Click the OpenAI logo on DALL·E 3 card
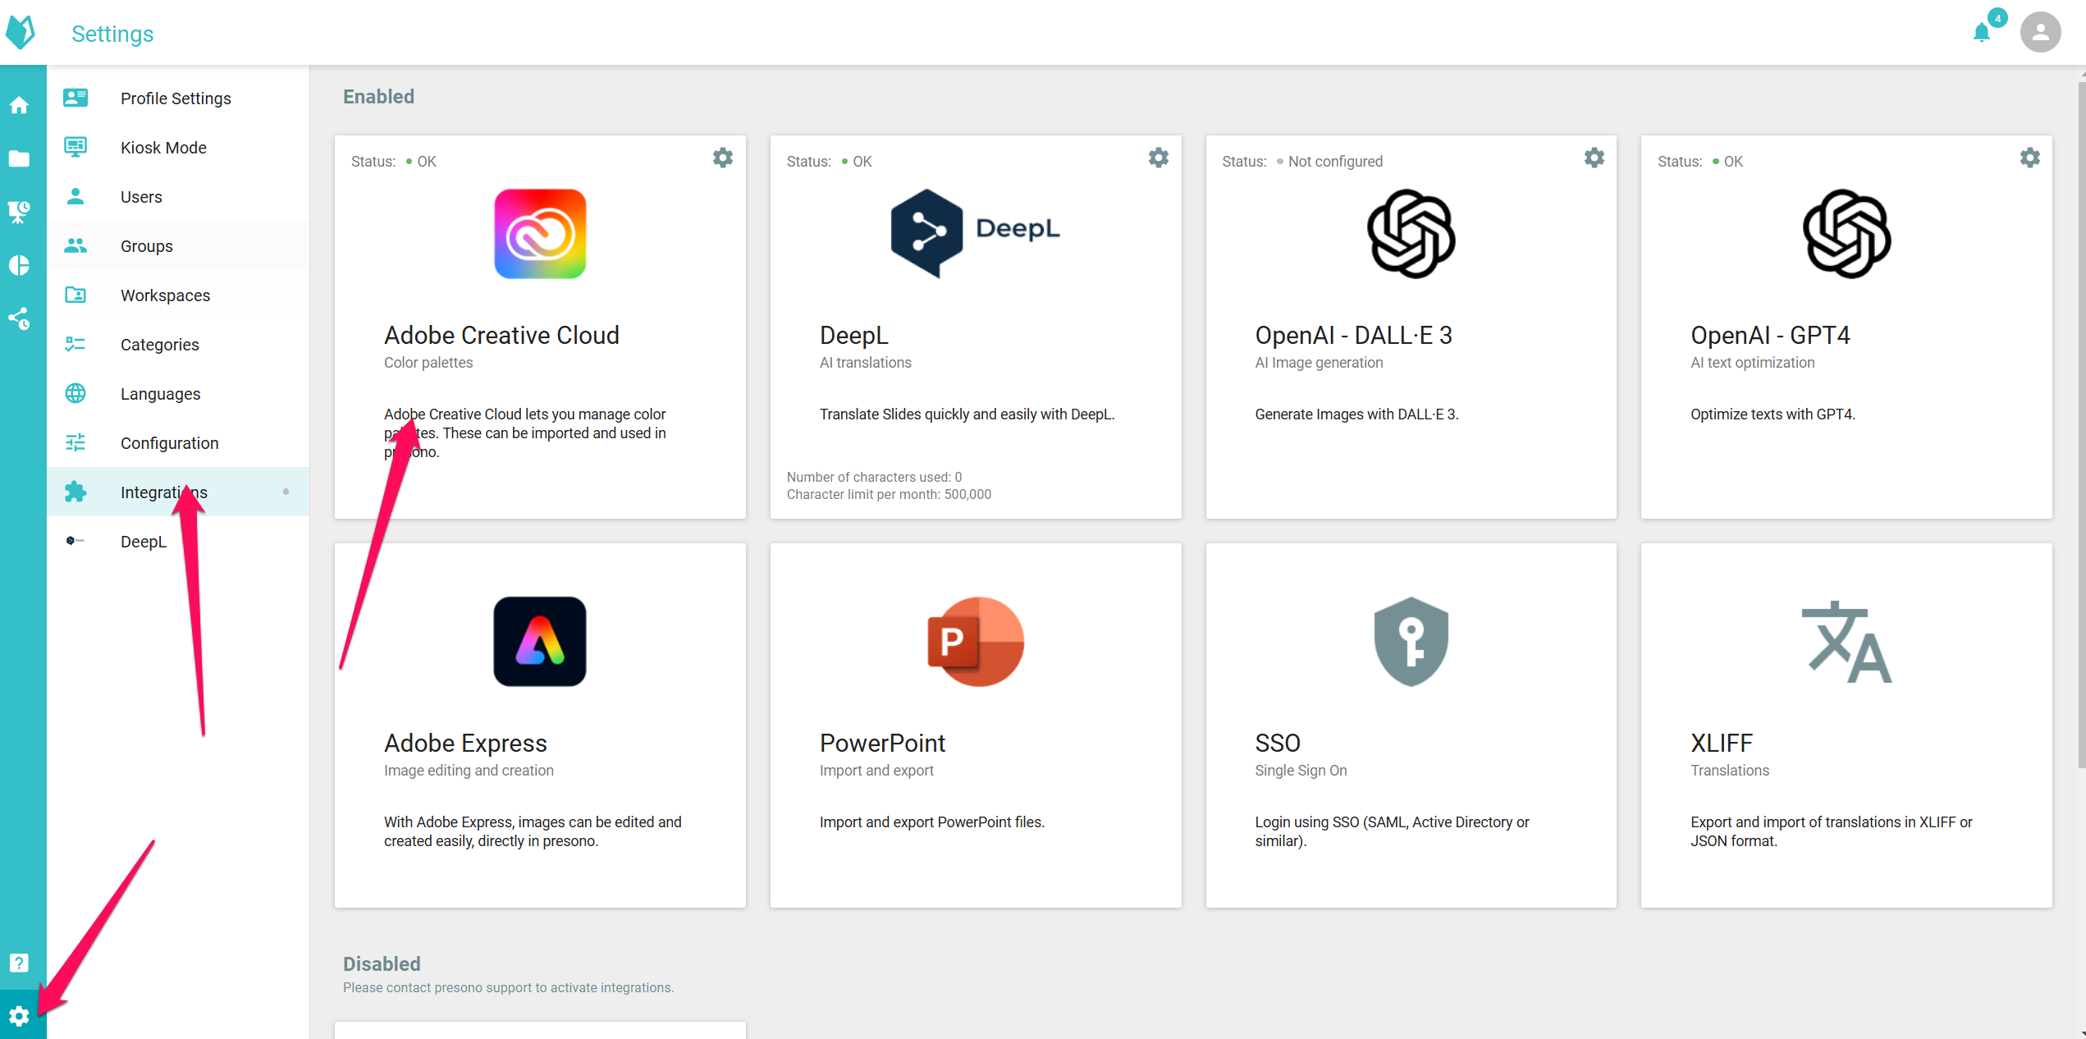This screenshot has width=2086, height=1039. pyautogui.click(x=1411, y=234)
